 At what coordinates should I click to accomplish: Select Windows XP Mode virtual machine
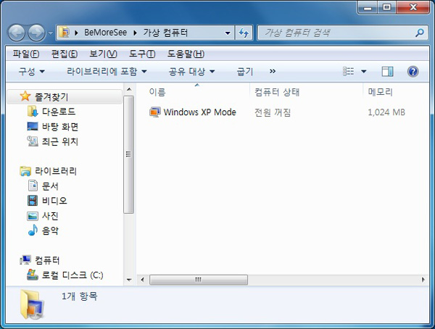click(200, 112)
